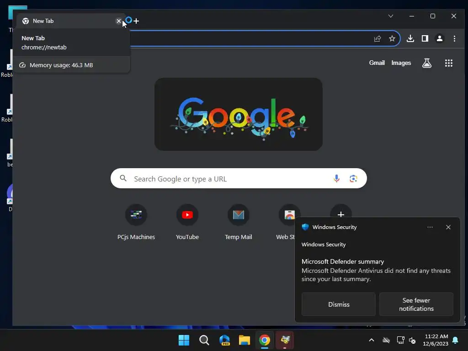The height and width of the screenshot is (351, 468).
Task: Open a new tab with plus button
Action: (136, 21)
